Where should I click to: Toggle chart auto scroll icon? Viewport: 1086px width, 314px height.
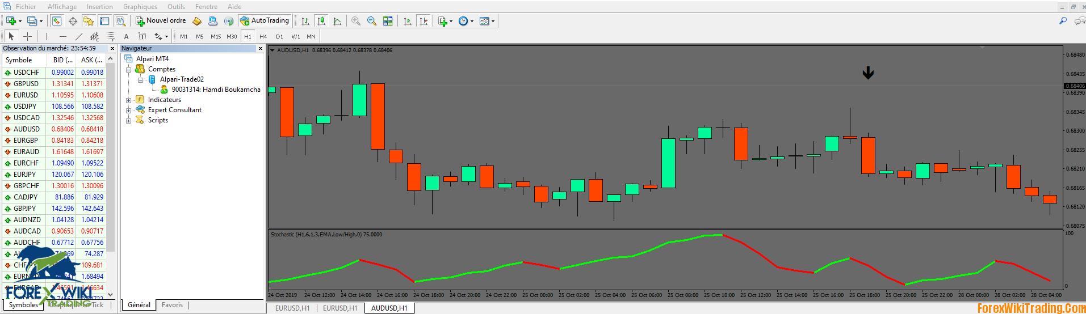pyautogui.click(x=407, y=21)
